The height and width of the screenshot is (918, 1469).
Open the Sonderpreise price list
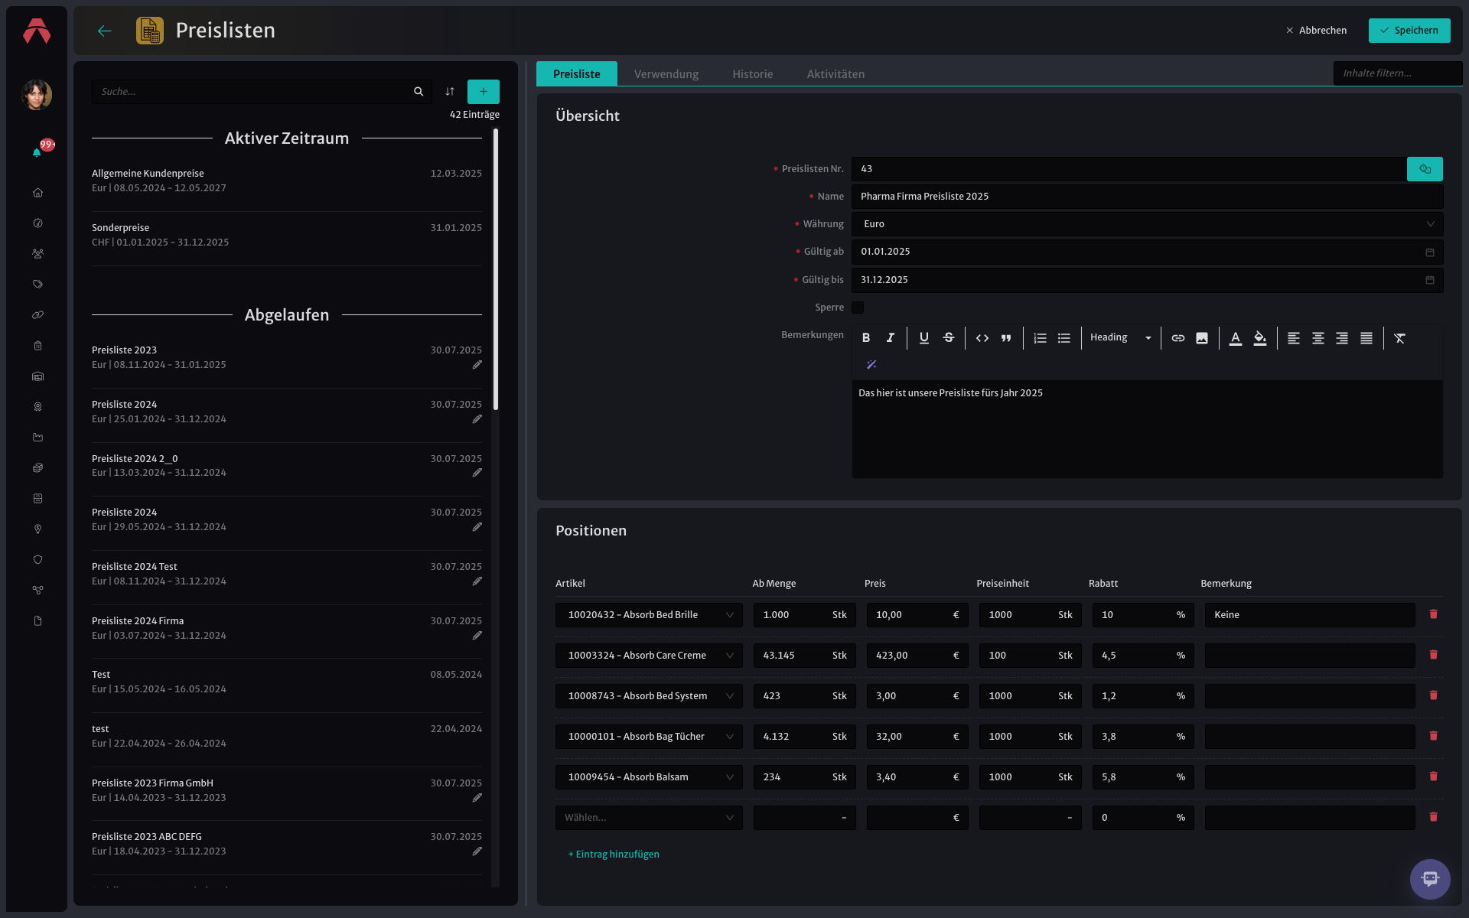(x=287, y=235)
